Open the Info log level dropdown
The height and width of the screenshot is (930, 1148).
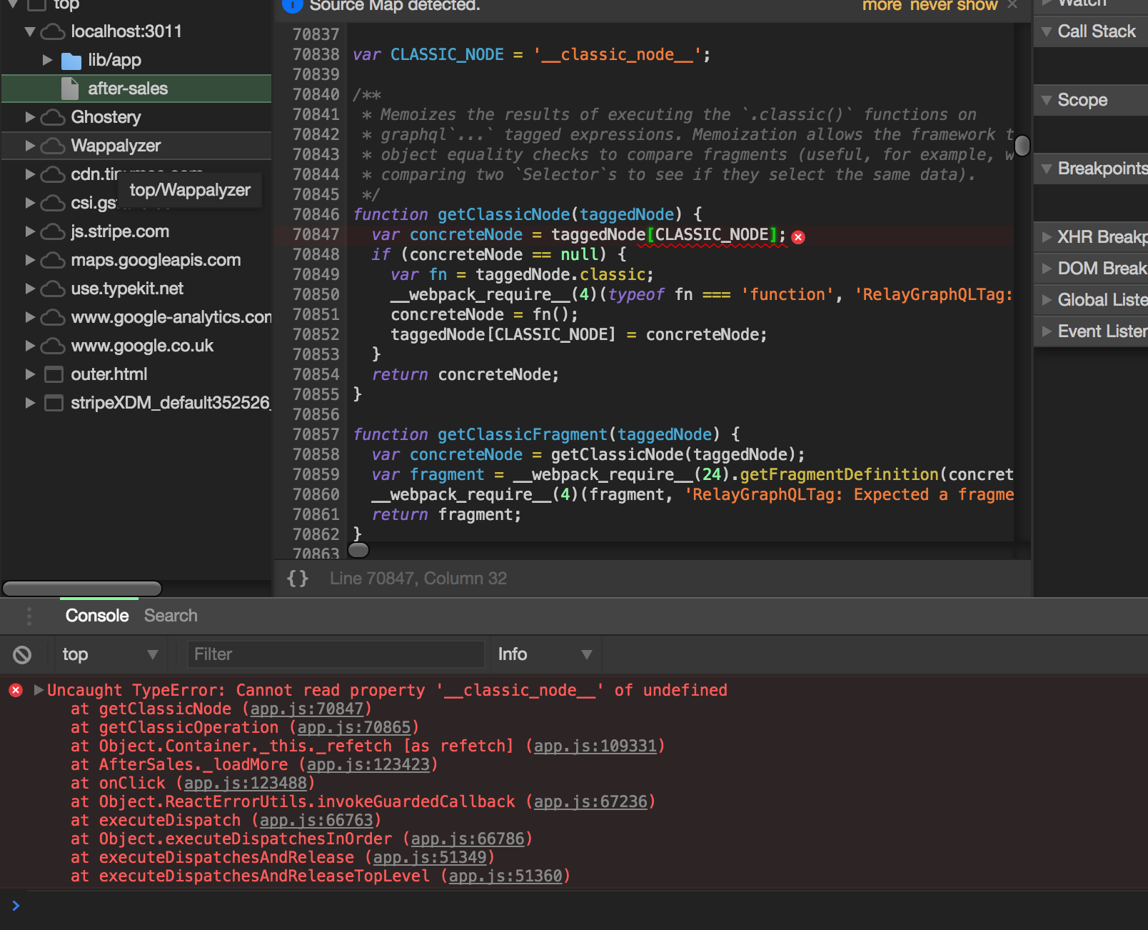[x=545, y=654]
